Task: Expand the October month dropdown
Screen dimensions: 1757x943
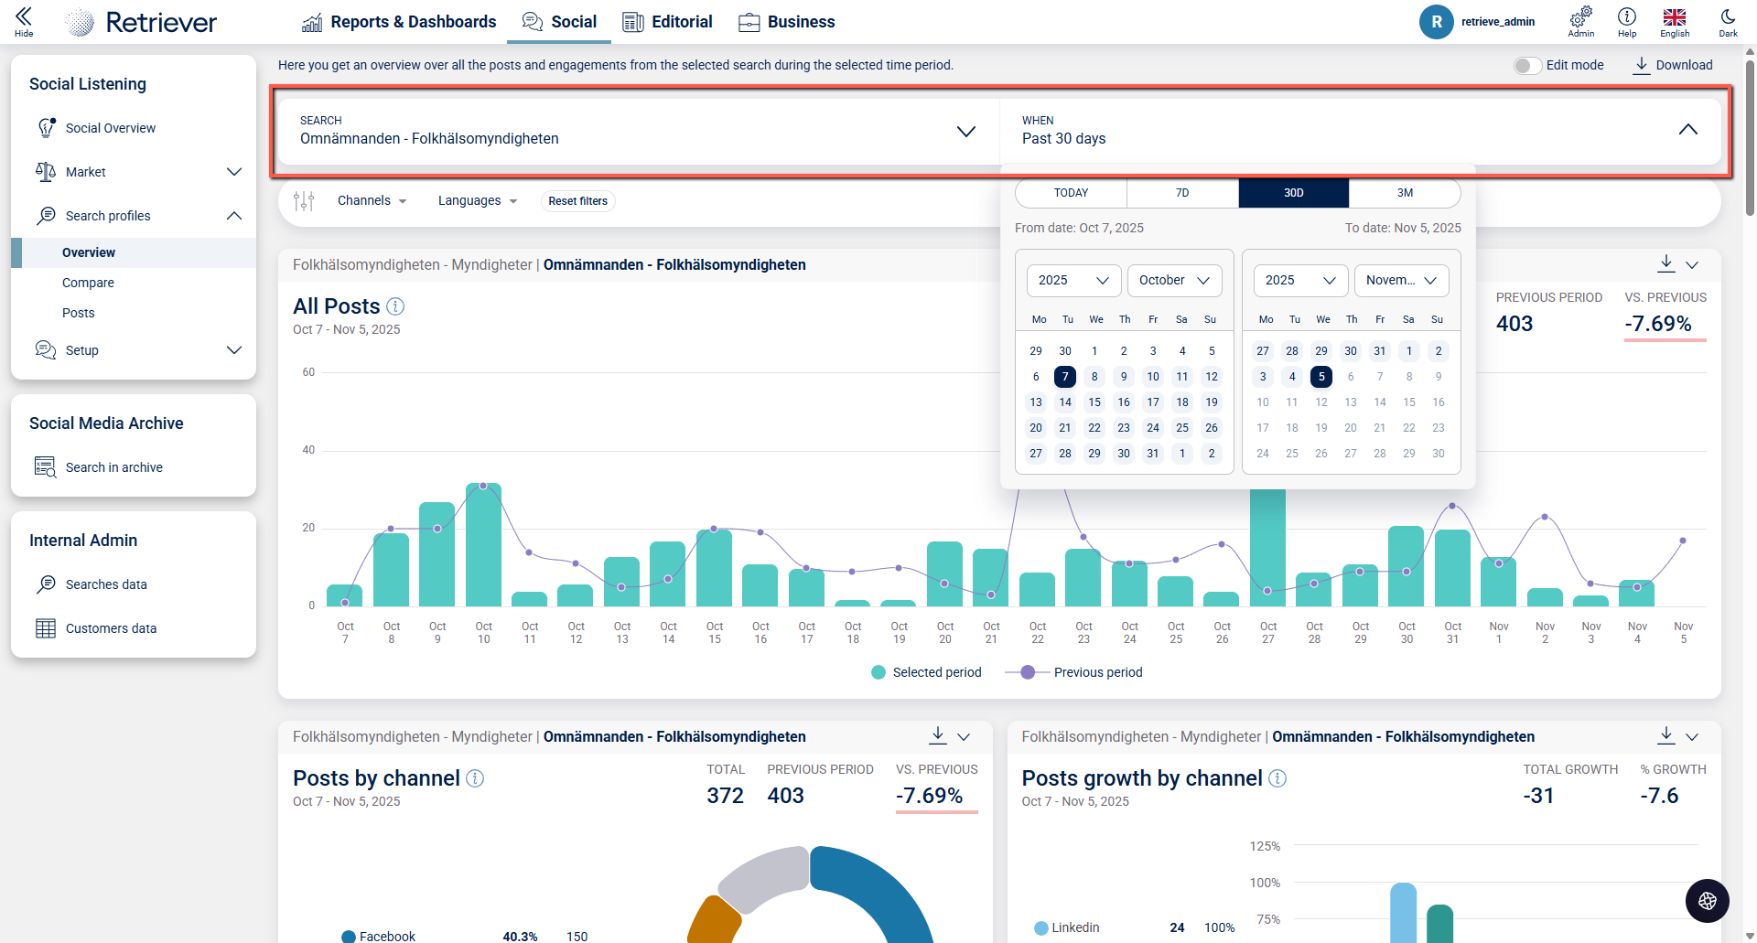Action: pyautogui.click(x=1174, y=281)
